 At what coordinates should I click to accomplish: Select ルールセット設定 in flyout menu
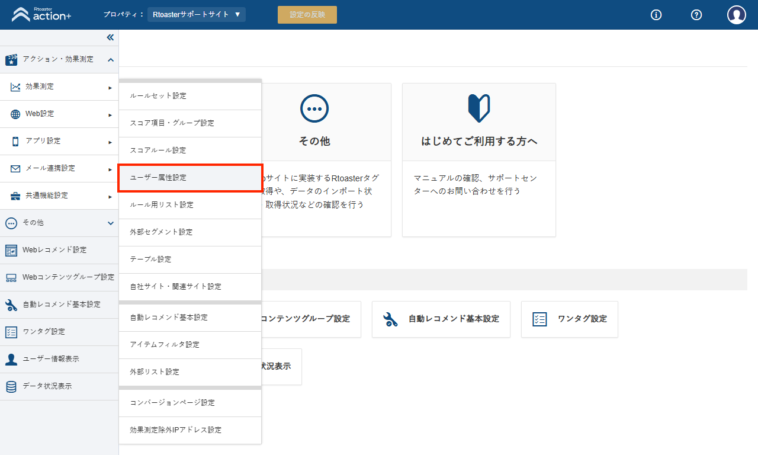(190, 96)
